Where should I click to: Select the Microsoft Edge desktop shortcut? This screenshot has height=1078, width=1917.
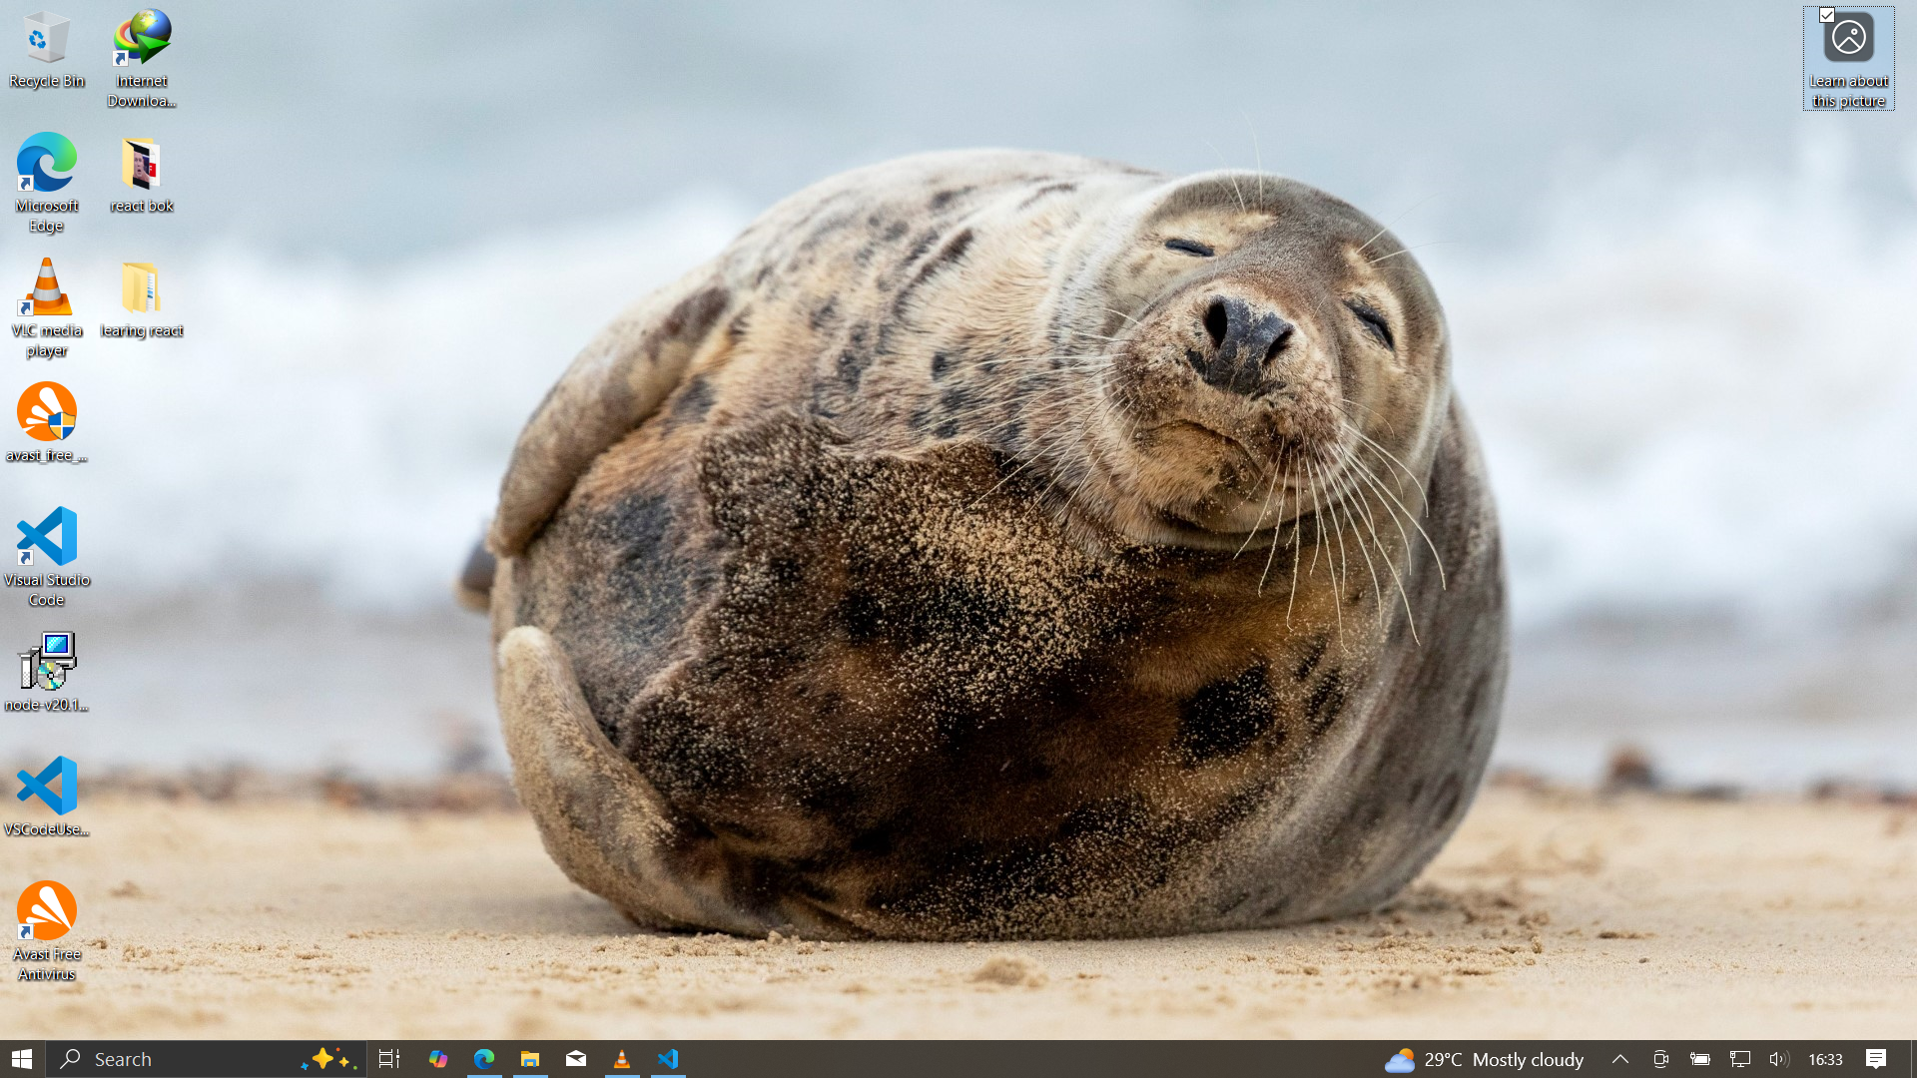point(46,165)
